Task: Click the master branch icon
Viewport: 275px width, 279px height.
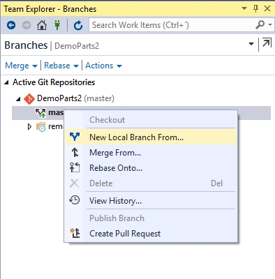Action: click(40, 113)
